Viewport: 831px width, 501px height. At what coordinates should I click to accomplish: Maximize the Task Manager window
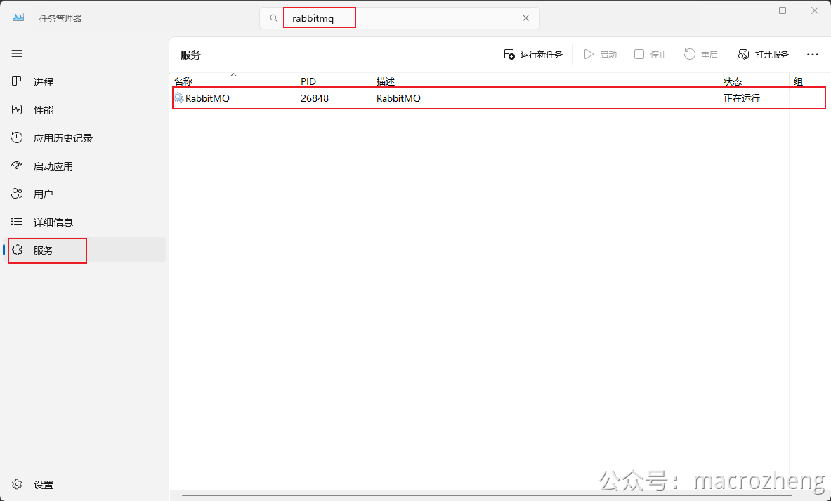tap(783, 11)
